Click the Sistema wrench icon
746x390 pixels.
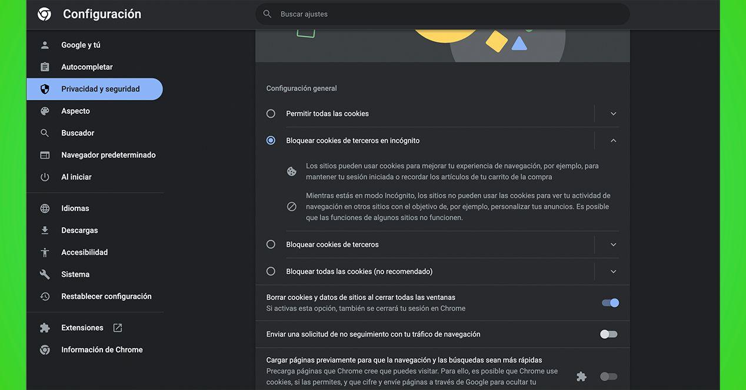(x=45, y=274)
